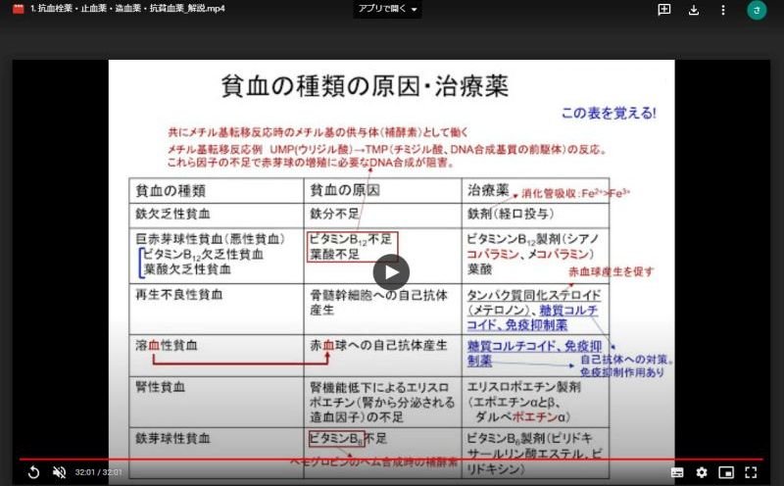Click the 32:01 / 32:01 time display
The image size is (784, 486).
99,472
